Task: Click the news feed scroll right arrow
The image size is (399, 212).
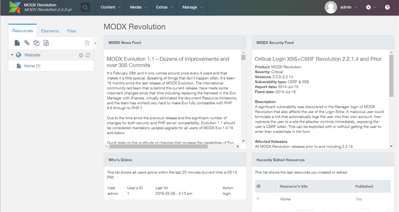Action: coord(238,146)
